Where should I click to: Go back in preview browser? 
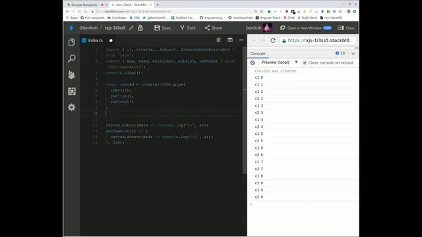point(253,41)
